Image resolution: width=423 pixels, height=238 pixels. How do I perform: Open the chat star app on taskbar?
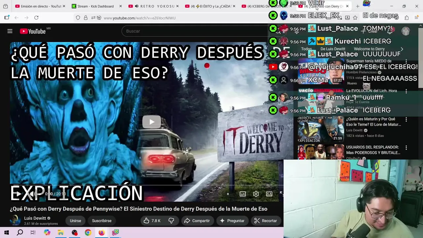point(115,233)
